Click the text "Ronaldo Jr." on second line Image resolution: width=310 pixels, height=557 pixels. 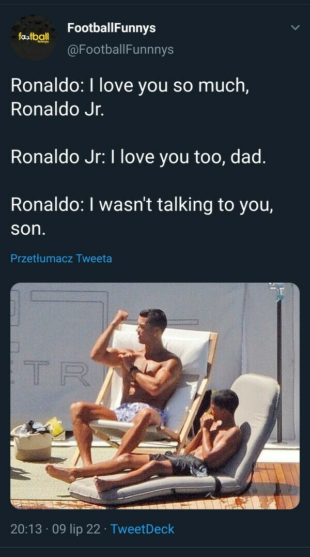(x=57, y=110)
